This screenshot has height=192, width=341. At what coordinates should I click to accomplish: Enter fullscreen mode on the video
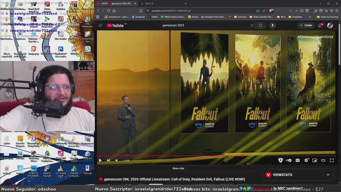coord(332,160)
